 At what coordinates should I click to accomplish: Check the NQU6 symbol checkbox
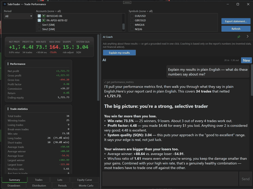(132, 29)
